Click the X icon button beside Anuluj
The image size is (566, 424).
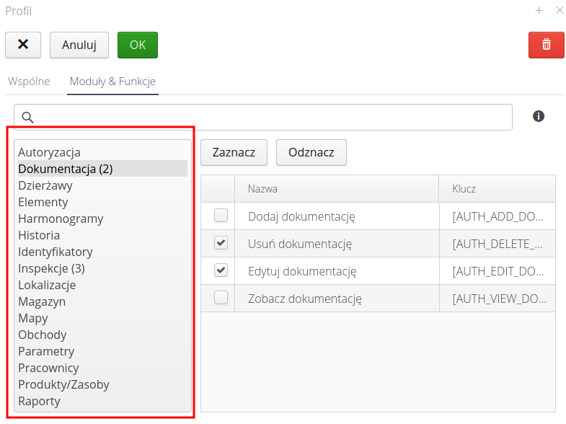[x=23, y=45]
